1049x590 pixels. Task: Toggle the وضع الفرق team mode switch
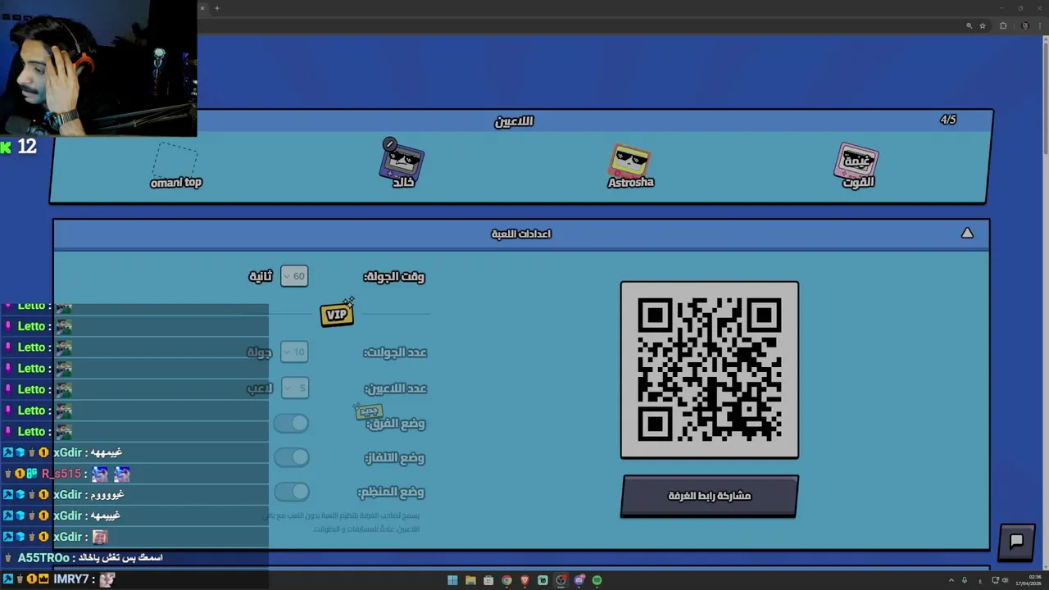point(291,423)
